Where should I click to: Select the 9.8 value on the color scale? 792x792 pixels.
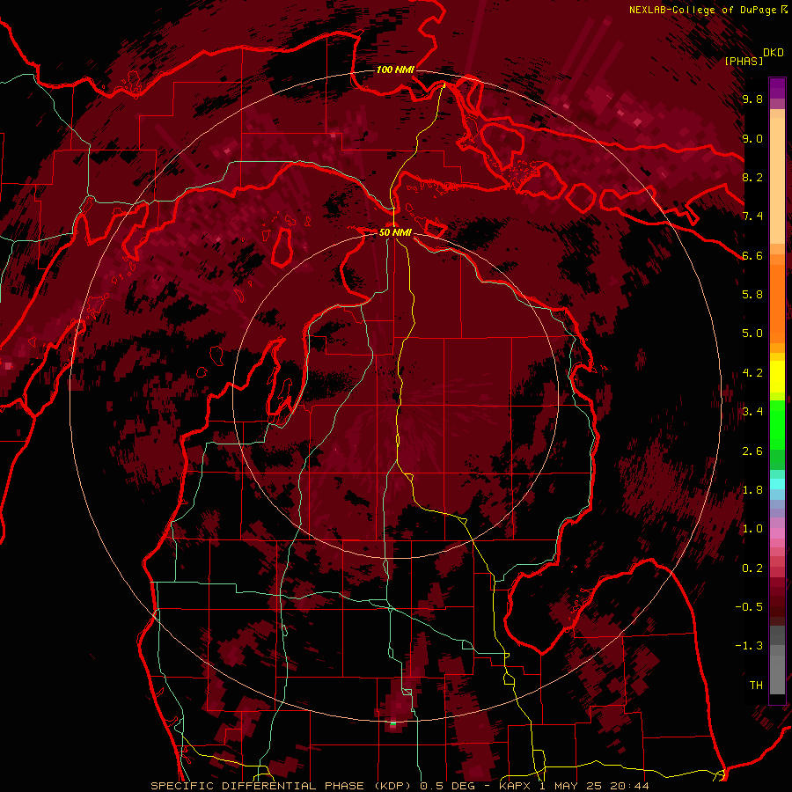pyautogui.click(x=752, y=99)
